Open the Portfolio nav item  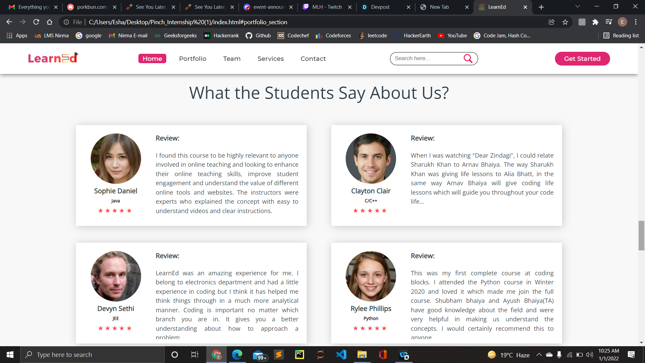coord(192,58)
